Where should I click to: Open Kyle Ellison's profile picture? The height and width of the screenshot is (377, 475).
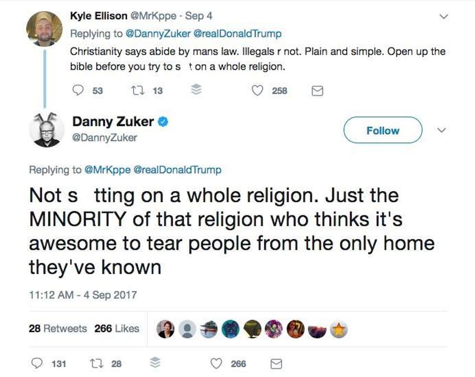tap(44, 29)
